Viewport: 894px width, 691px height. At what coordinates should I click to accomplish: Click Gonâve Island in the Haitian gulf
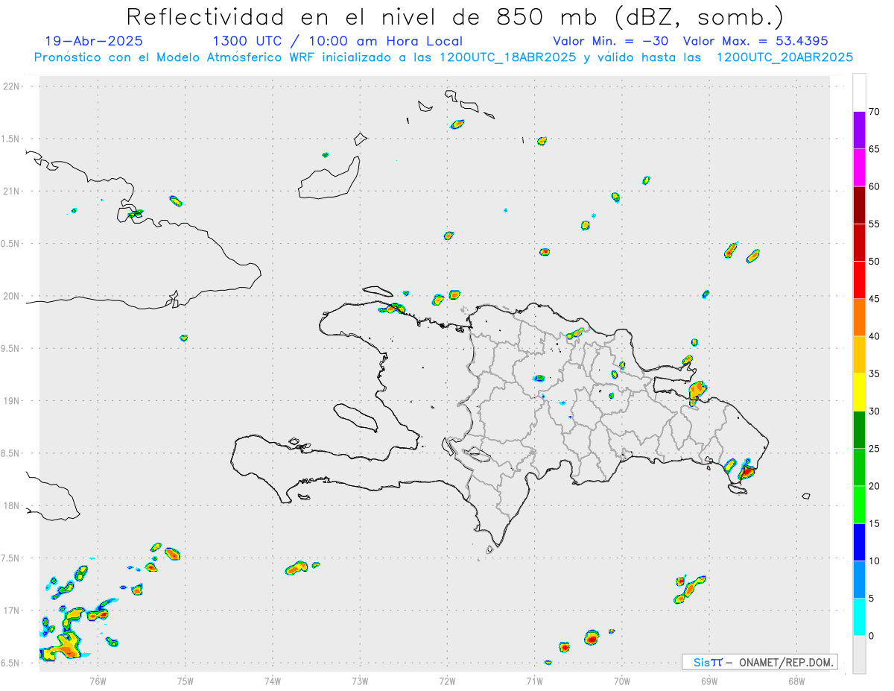click(355, 417)
